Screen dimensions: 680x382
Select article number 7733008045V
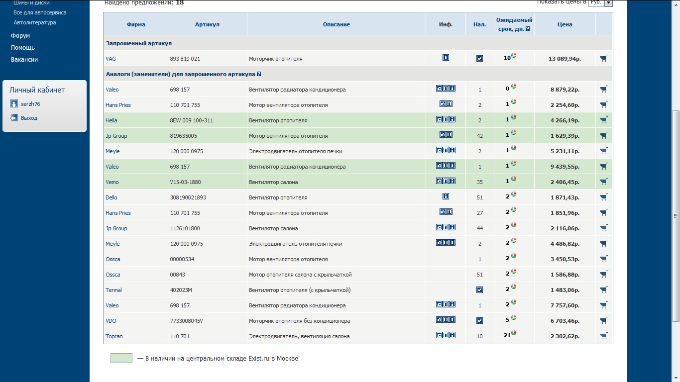(187, 321)
